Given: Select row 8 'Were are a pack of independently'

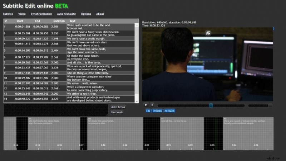Looking at the screenshot, I should 69,68.
